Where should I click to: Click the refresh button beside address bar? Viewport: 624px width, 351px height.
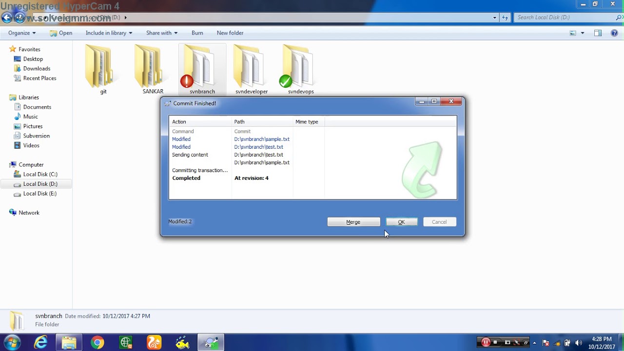506,18
